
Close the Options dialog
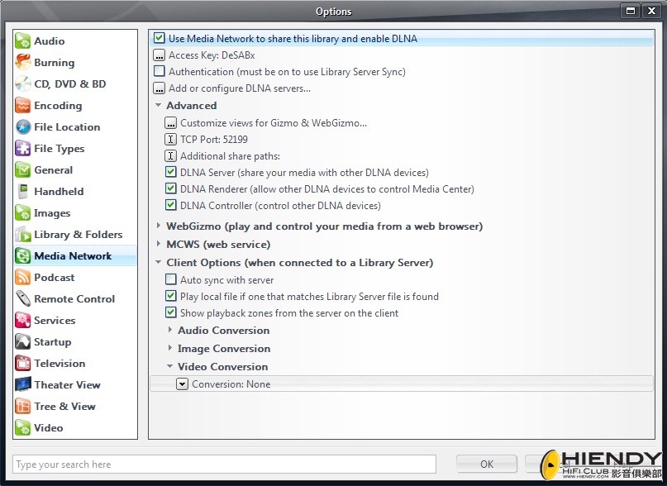click(x=651, y=11)
